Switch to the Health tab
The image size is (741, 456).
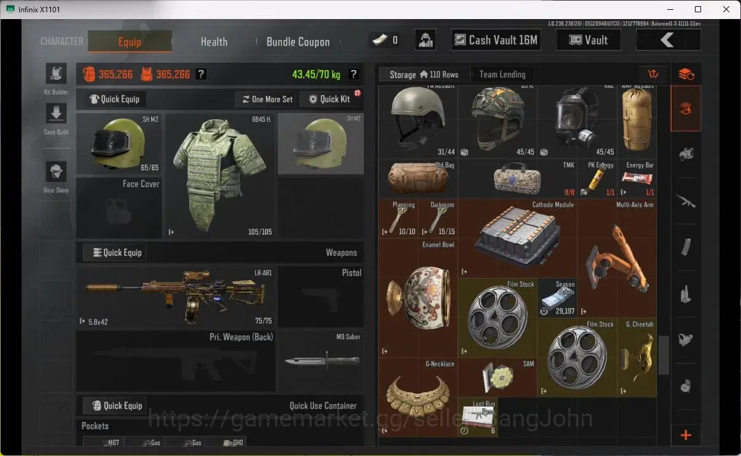tap(214, 42)
